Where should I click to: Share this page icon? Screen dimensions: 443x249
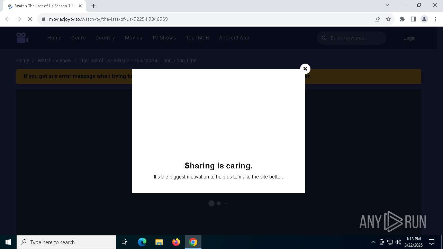(377, 19)
